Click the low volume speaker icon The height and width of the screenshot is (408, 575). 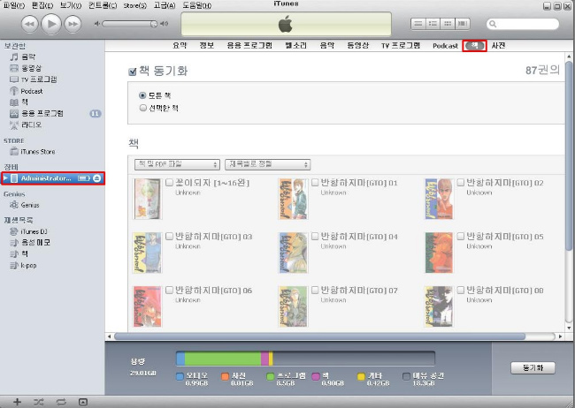[96, 24]
